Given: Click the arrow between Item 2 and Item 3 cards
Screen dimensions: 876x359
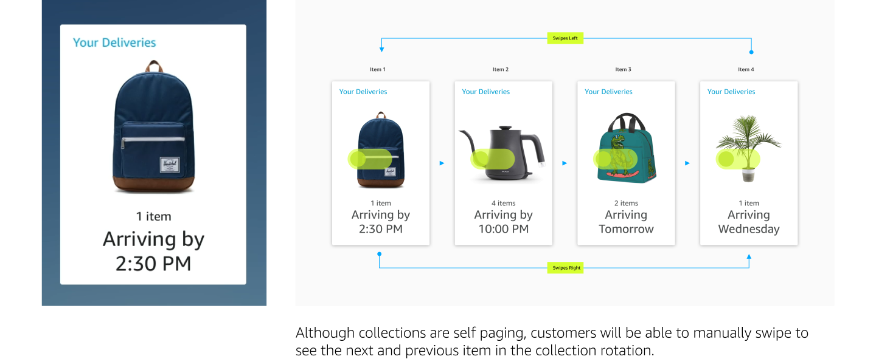Looking at the screenshot, I should [565, 163].
